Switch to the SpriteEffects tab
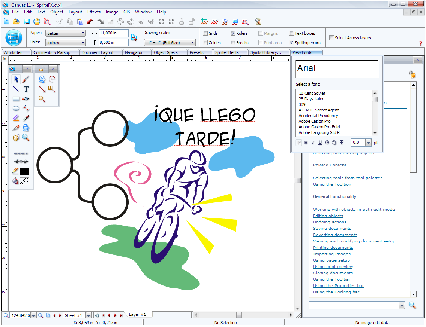This screenshot has width=426, height=327. (230, 52)
